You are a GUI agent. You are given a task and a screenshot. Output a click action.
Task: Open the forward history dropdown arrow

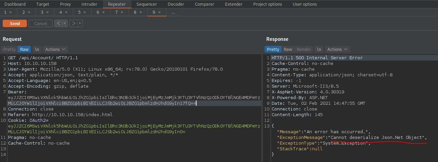click(80, 23)
